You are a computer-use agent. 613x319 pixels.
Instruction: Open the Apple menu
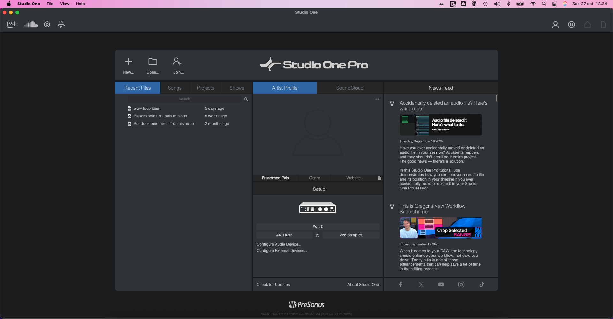9,4
